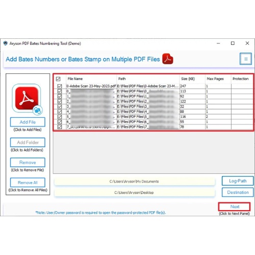
Task: Click the Remove button
Action: pyautogui.click(x=28, y=162)
